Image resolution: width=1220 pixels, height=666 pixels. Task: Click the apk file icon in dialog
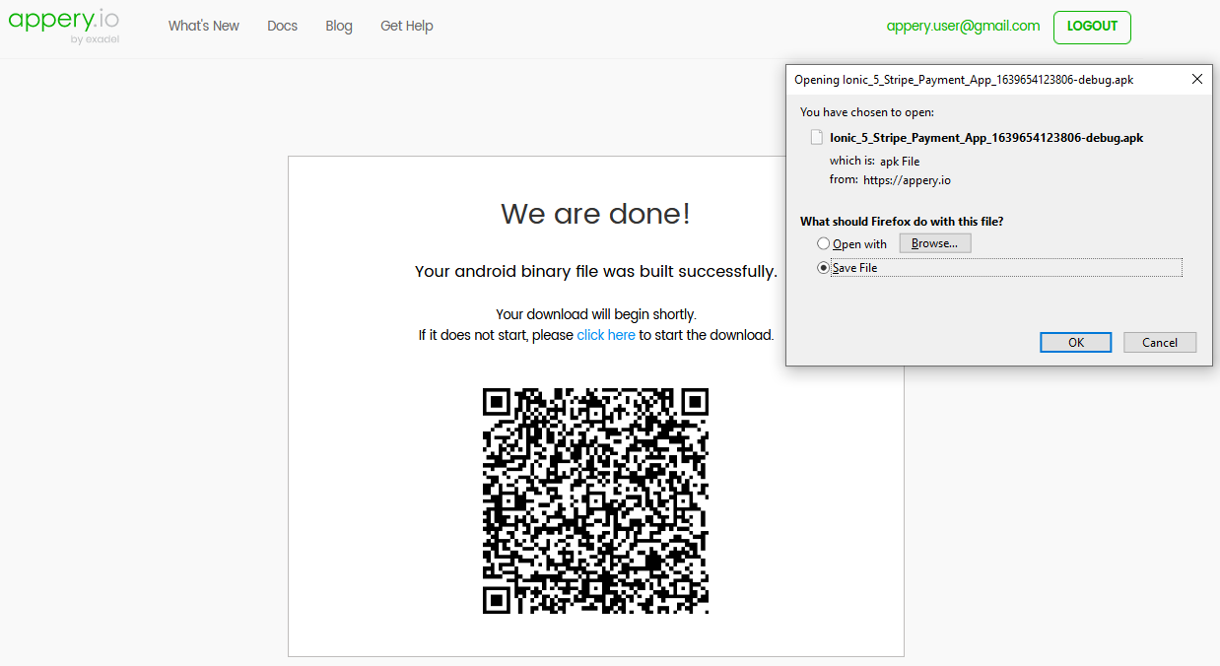click(x=816, y=137)
